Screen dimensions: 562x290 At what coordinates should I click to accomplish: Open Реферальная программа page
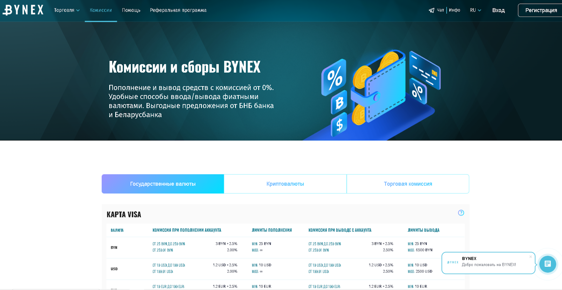click(x=178, y=10)
